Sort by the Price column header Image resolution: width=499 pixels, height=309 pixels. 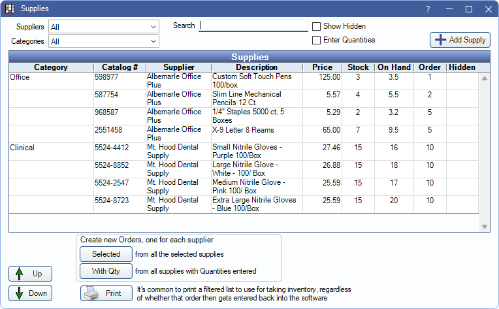pyautogui.click(x=322, y=67)
